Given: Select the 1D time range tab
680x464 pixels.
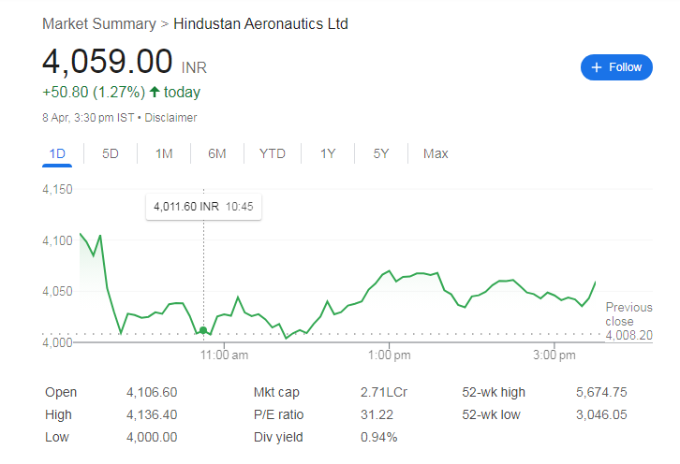Looking at the screenshot, I should tap(57, 153).
